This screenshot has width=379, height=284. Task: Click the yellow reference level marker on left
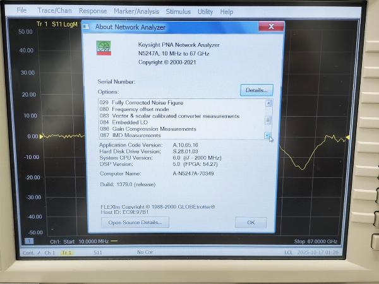[x=42, y=136]
